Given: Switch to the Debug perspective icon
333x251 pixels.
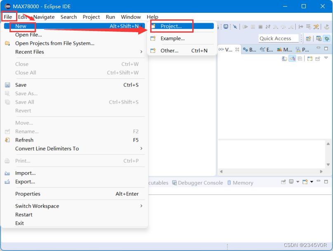Looking at the screenshot, I should (x=327, y=38).
